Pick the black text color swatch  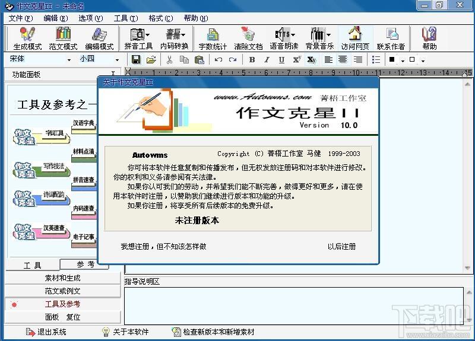[392, 59]
